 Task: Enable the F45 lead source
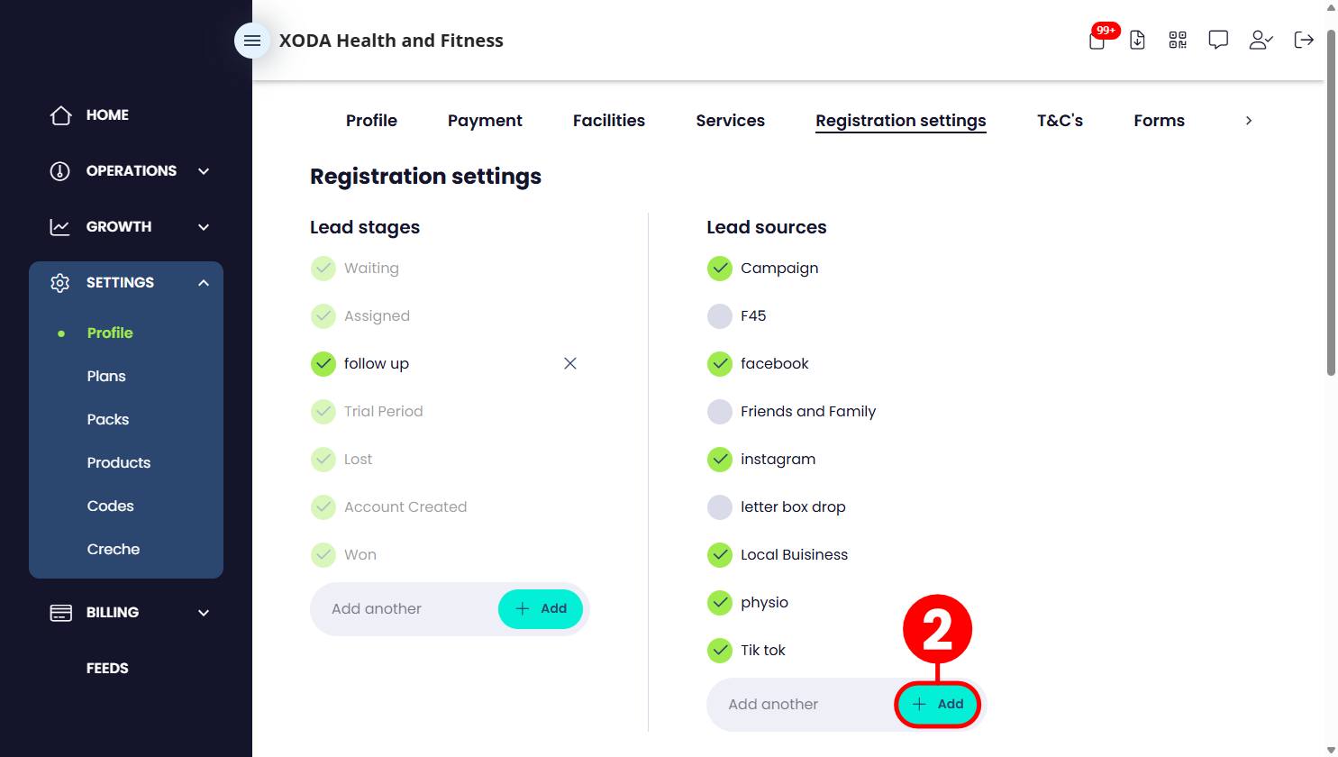[x=720, y=316]
